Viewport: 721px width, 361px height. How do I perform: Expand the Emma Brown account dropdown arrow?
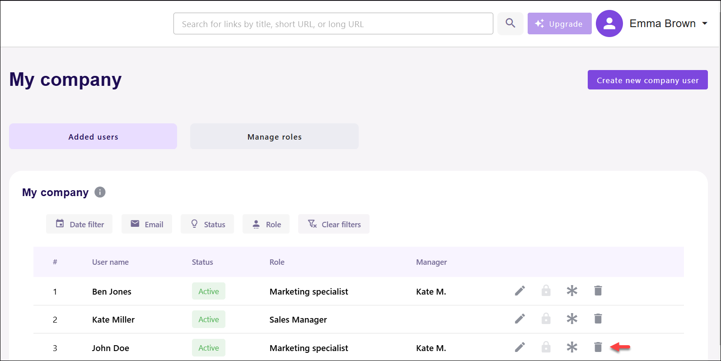coord(705,23)
